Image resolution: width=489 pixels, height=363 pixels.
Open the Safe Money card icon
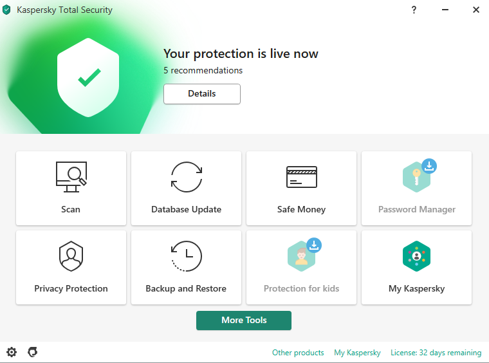point(301,177)
